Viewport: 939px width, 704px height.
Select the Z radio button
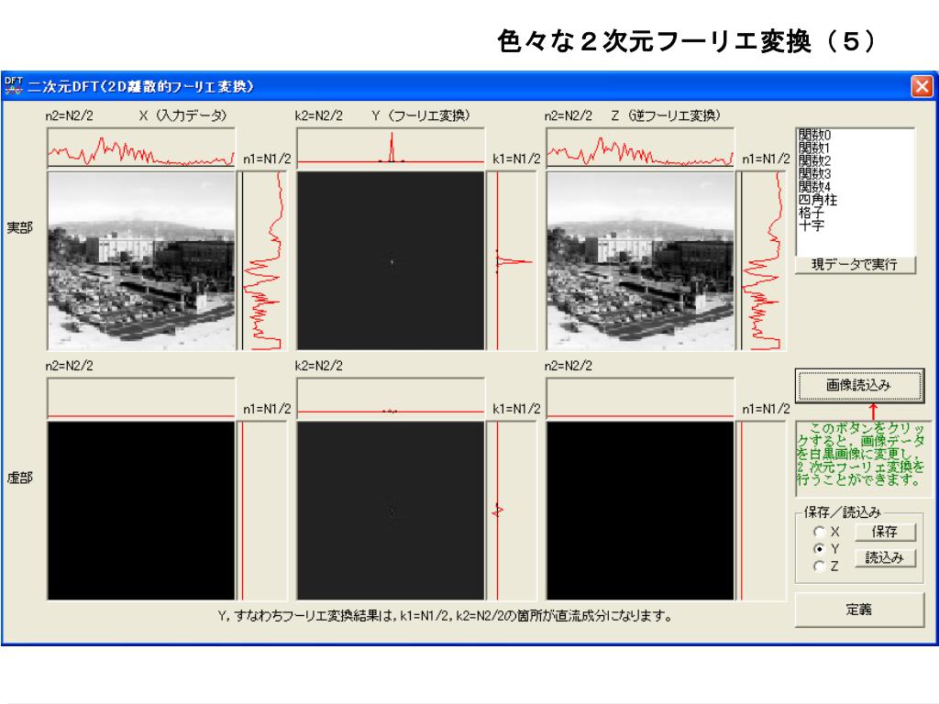click(819, 566)
